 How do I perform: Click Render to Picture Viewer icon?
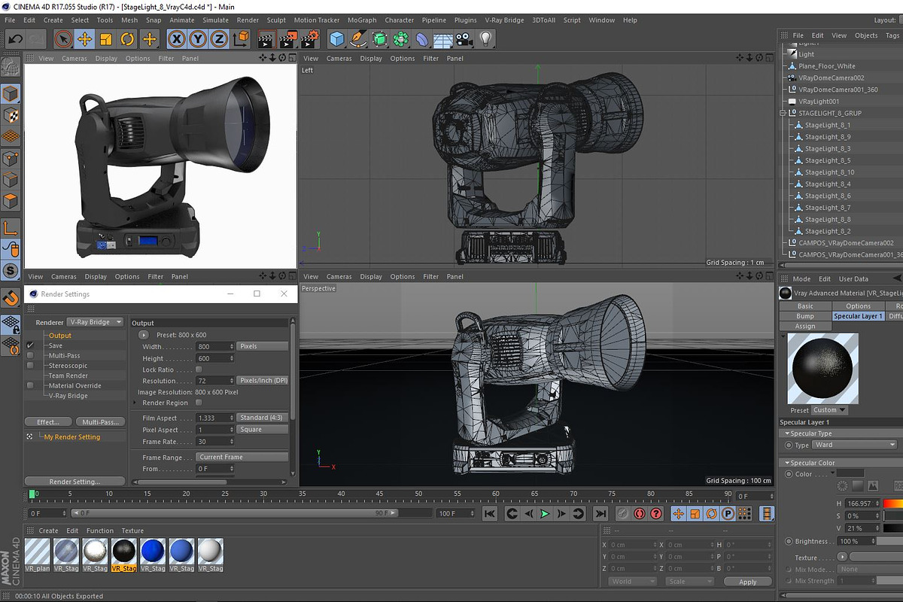(288, 39)
